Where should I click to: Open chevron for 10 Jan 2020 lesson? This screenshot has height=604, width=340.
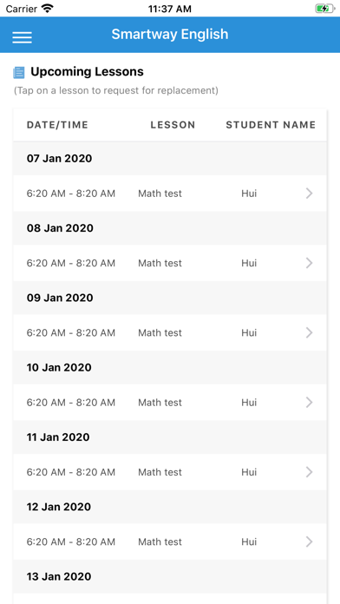[309, 403]
